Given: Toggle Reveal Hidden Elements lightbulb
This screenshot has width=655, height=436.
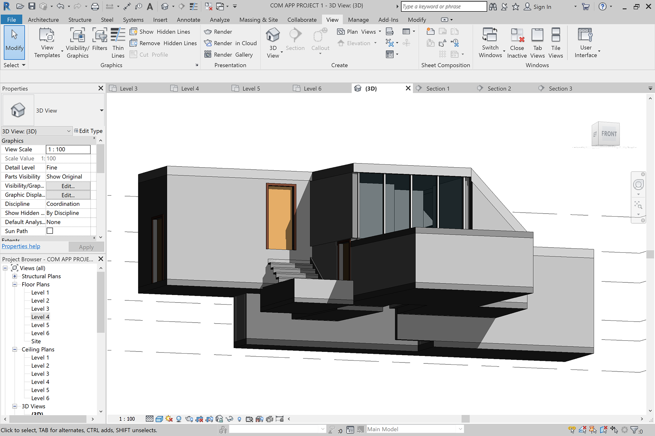Looking at the screenshot, I should point(239,419).
